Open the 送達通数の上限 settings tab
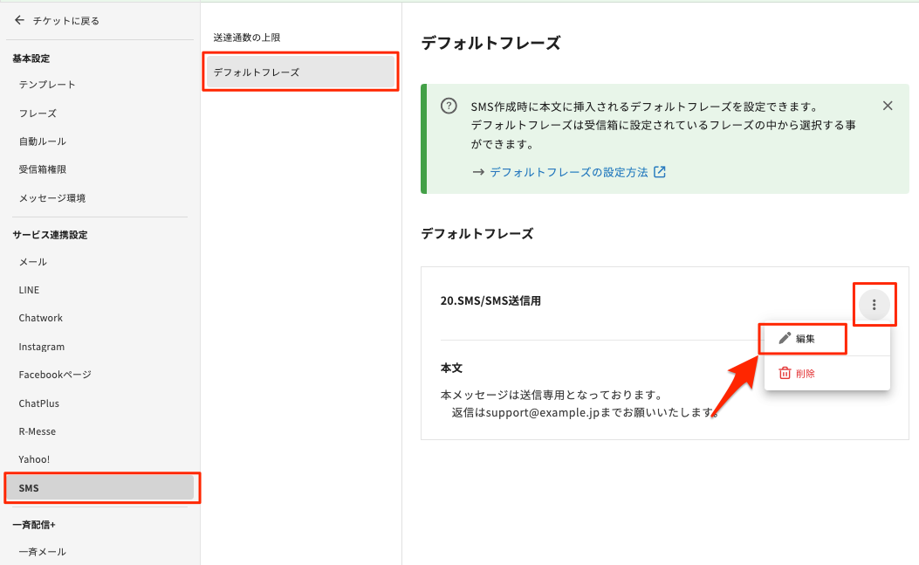 247,38
